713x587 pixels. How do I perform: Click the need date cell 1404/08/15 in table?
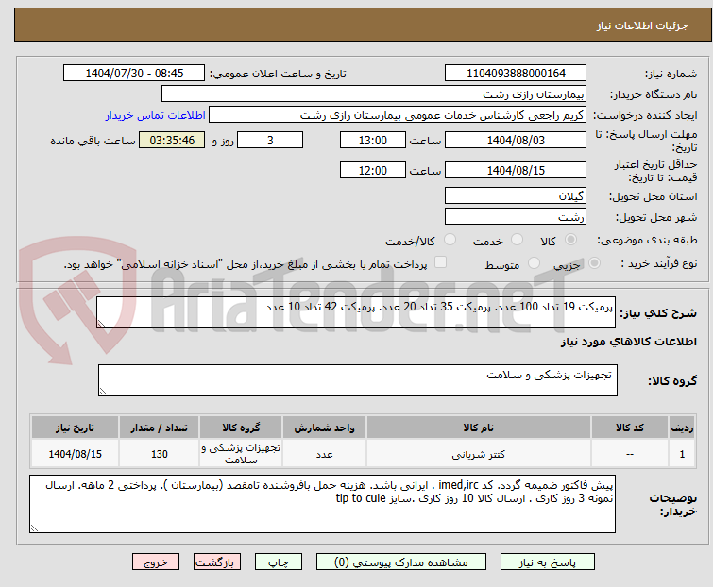coord(75,454)
